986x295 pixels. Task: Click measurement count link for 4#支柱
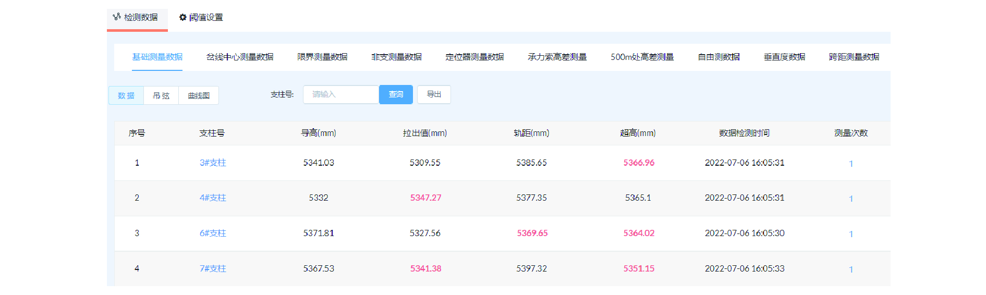coord(851,199)
